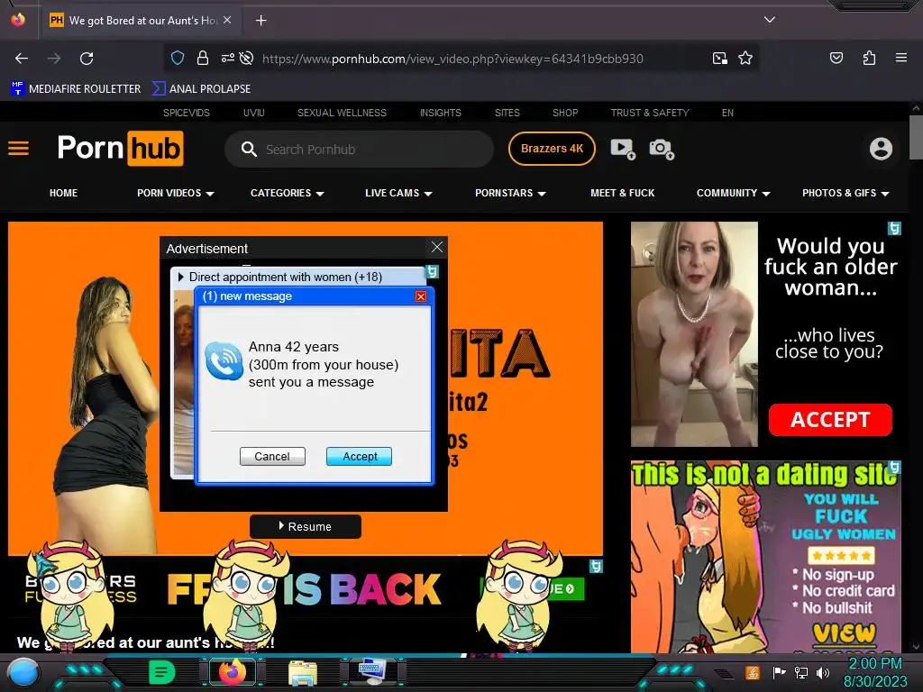Click the upload photo camera icon
The width and height of the screenshot is (923, 692).
pos(662,149)
